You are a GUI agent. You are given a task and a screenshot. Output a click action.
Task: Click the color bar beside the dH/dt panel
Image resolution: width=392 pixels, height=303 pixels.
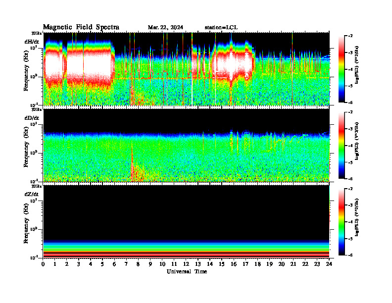(x=342, y=69)
